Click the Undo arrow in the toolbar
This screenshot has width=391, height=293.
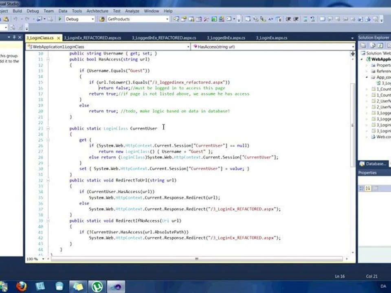tap(15, 19)
